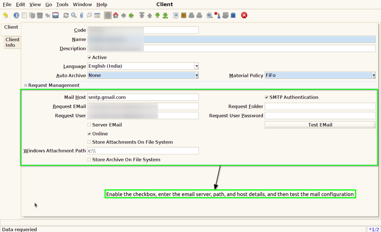Screen dimensions: 381x232
Task: Click the Description input field
Action: pos(231,49)
